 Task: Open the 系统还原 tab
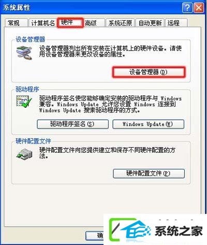click(120, 23)
